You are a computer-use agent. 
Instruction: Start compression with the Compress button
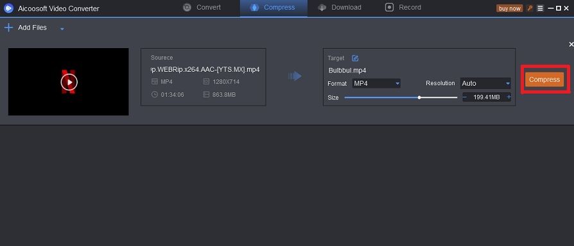click(x=544, y=79)
